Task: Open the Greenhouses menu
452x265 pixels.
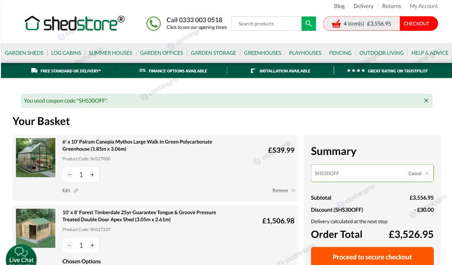Action: [x=262, y=53]
